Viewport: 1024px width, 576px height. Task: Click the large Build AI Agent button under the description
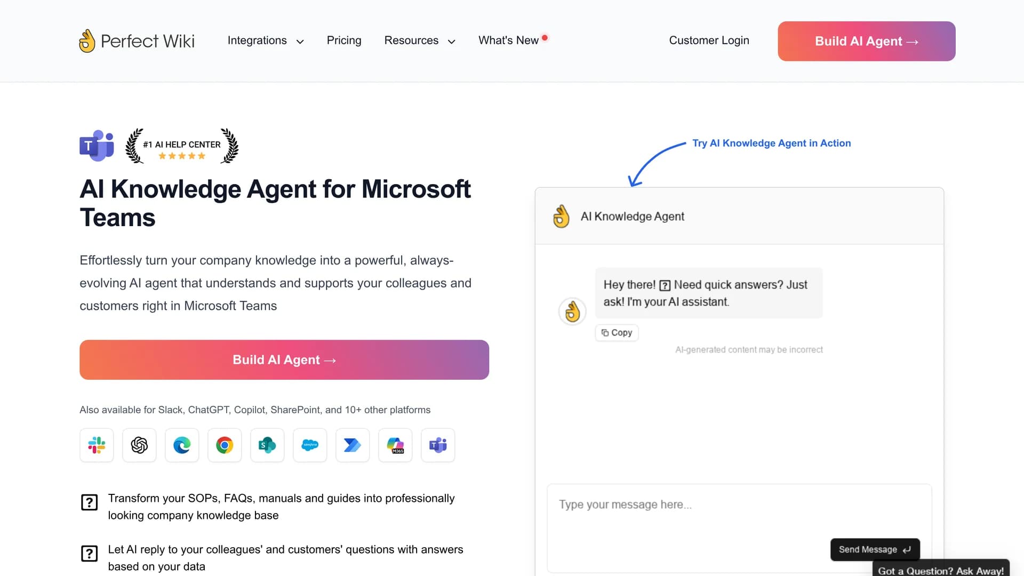[x=284, y=360]
